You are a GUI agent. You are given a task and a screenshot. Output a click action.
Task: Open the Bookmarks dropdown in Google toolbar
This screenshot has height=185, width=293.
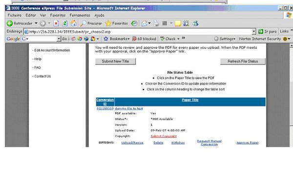pyautogui.click(x=117, y=39)
